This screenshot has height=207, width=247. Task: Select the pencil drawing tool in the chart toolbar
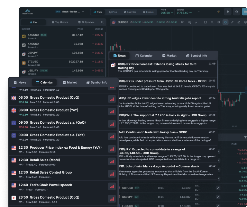point(232,22)
